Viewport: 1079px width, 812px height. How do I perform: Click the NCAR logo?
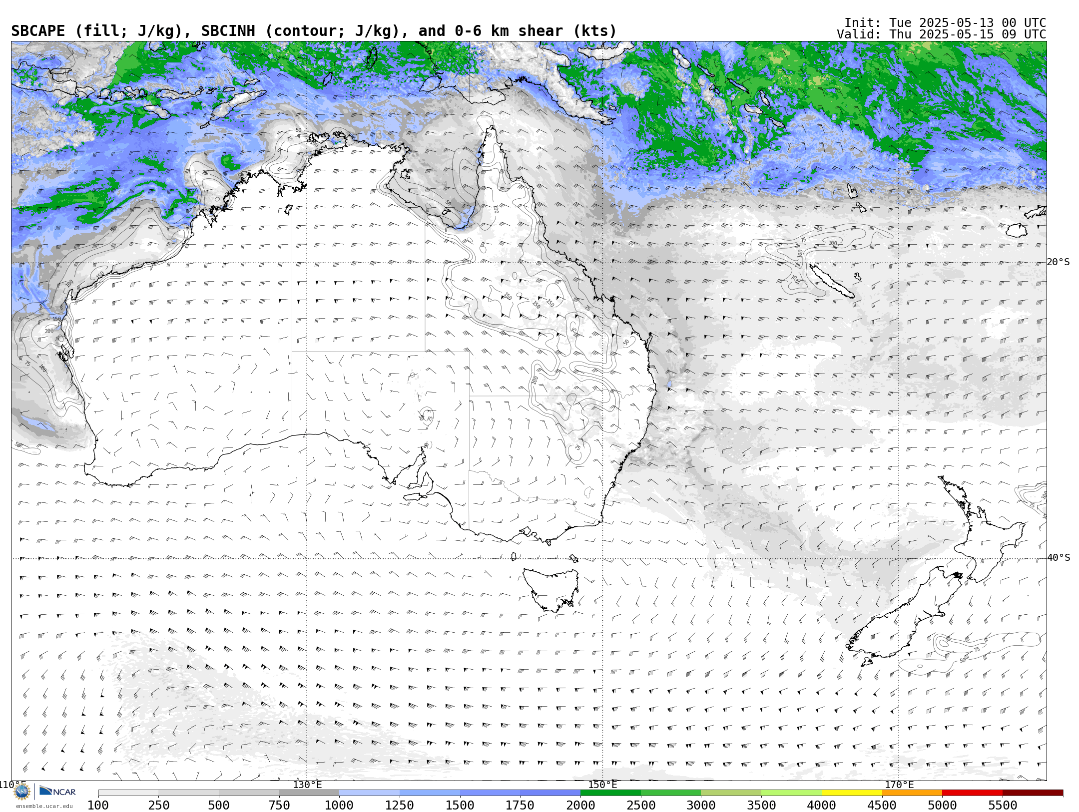coord(57,792)
